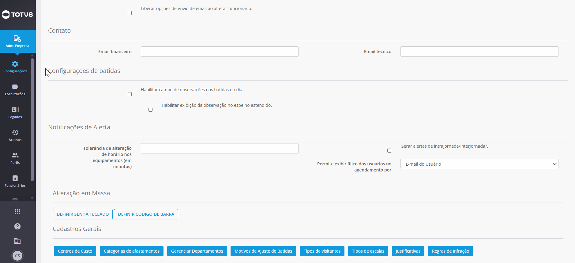Viewport: 575px width, 263px height.
Task: Open Funcionários badge icon in sidebar
Action: click(15, 178)
